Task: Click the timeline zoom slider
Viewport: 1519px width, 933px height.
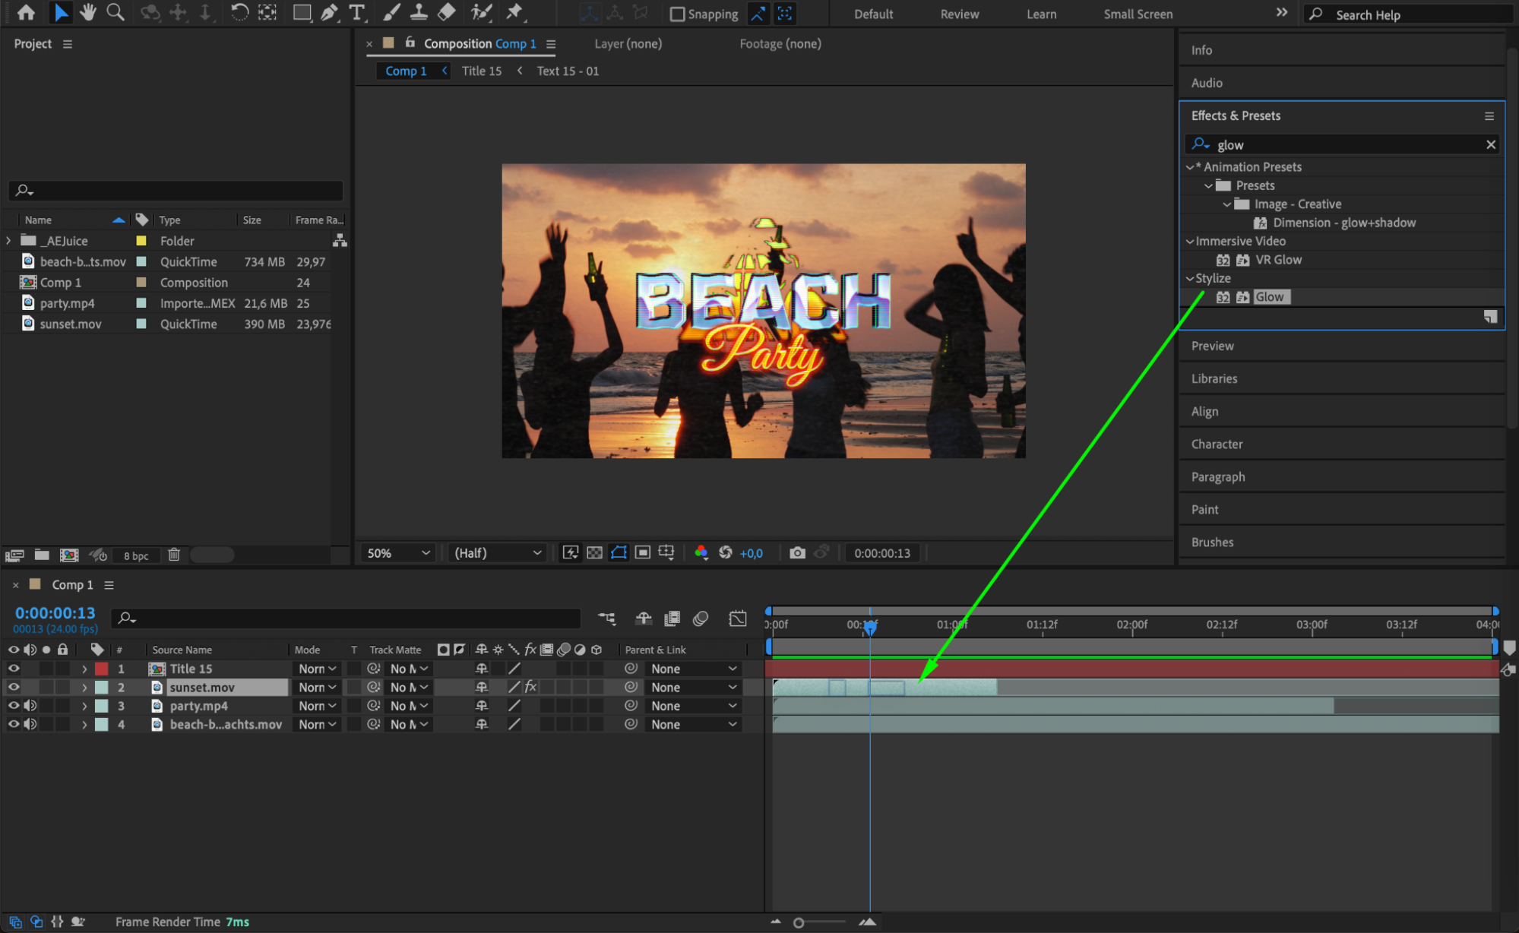Action: pyautogui.click(x=799, y=922)
